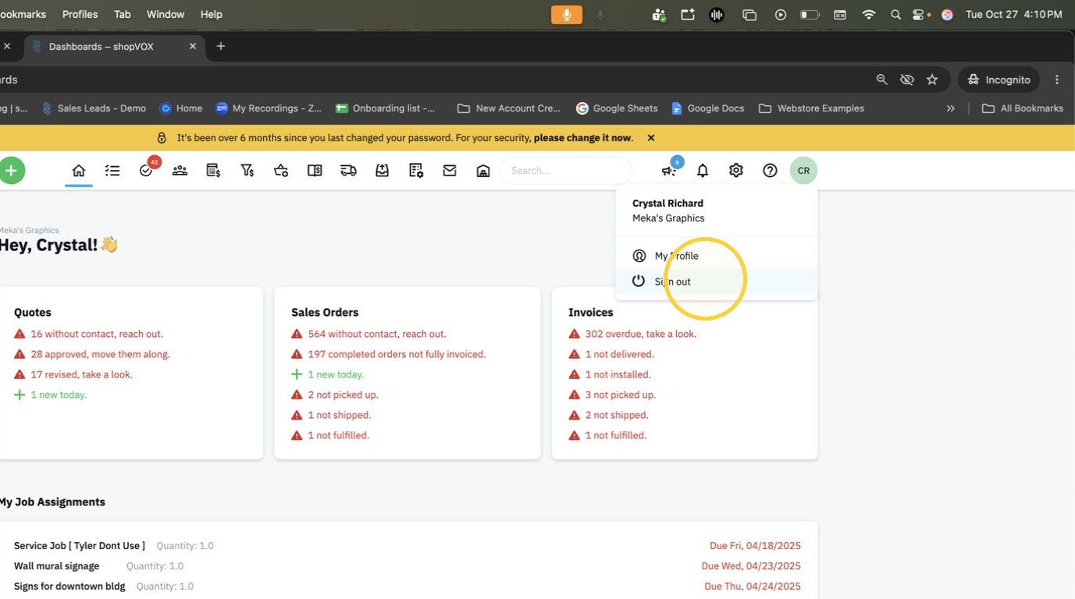Open '564 without contact, reach out.' orders
The width and height of the screenshot is (1075, 599).
[x=377, y=334]
